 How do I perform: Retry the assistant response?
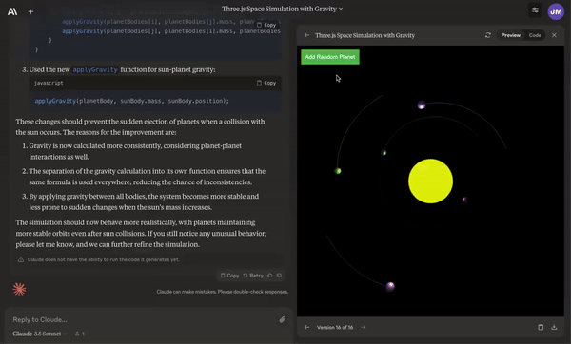click(x=253, y=276)
